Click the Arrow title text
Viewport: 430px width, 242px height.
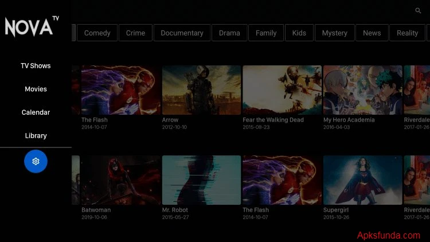pos(170,120)
